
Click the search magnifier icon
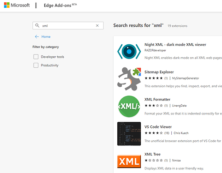(x=37, y=25)
